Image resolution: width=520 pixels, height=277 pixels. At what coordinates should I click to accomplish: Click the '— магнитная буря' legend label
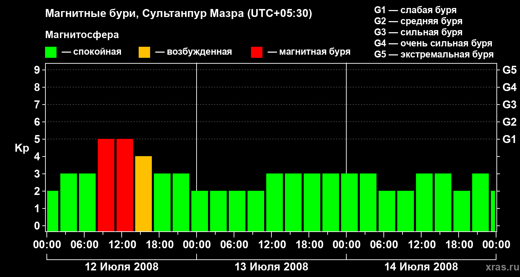coord(309,52)
